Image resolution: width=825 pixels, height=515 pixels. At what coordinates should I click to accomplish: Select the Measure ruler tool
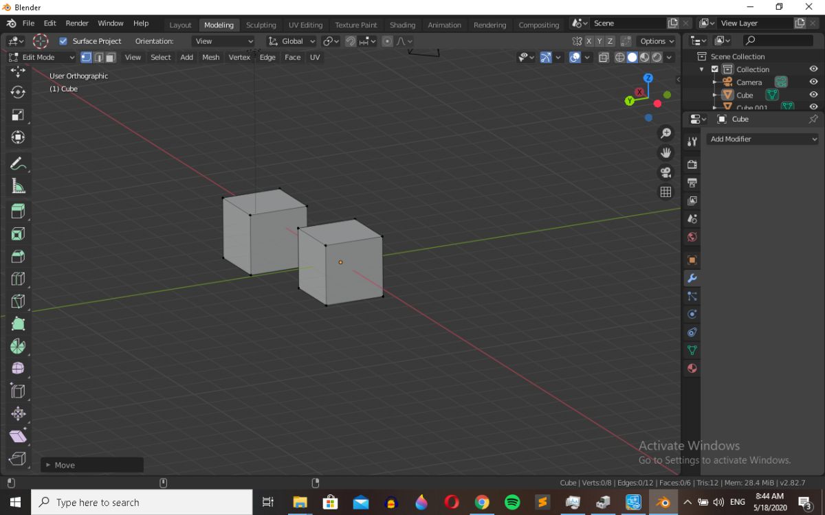[x=19, y=186]
